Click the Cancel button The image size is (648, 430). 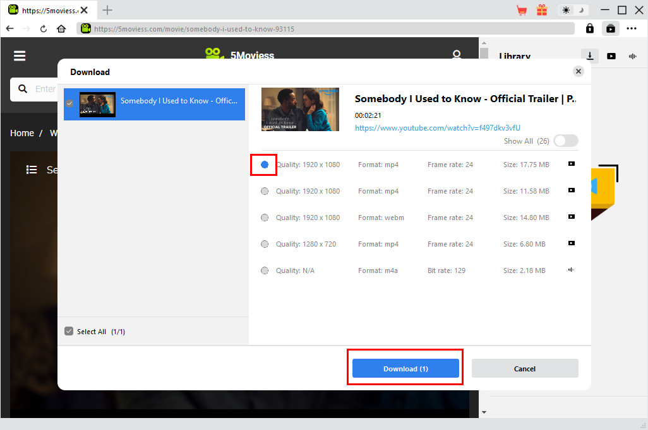pos(525,369)
